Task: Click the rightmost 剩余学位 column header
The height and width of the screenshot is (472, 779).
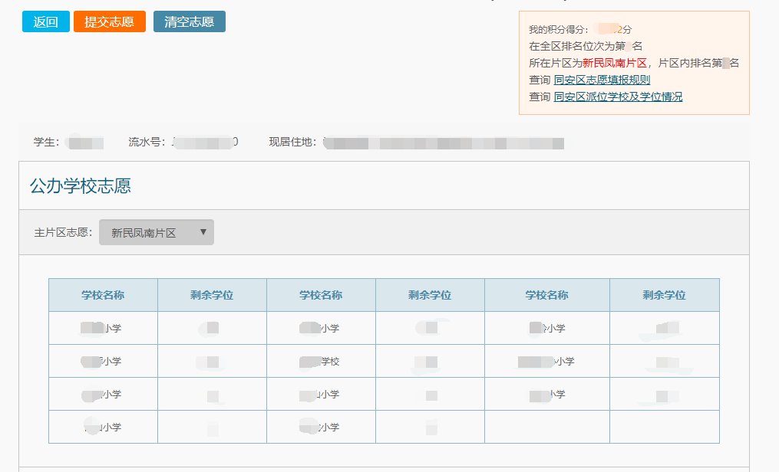Action: coord(664,295)
